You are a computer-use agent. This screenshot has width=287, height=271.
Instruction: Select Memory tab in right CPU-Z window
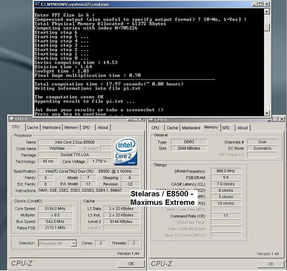tap(211, 128)
